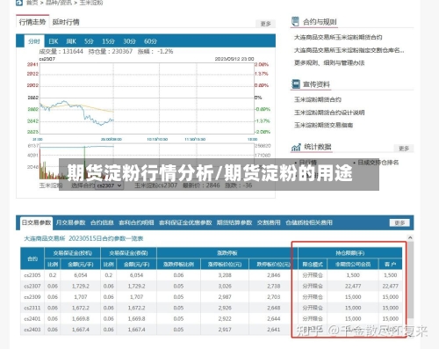Screen dimensions: 439x349
Task: Click the 3,026 limit-up price cell
Action: [x=225, y=286]
